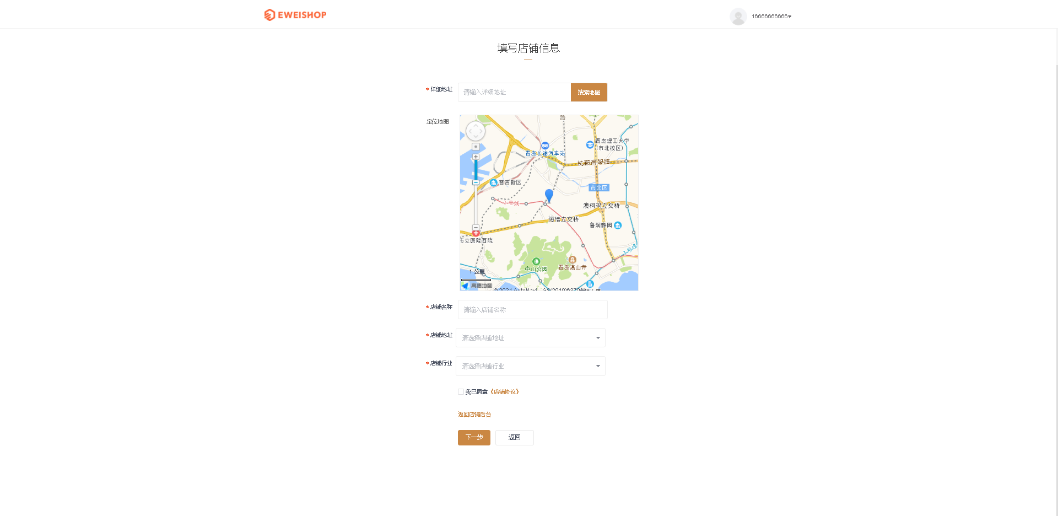The height and width of the screenshot is (516, 1058).
Task: Focus the 详细地址 address input
Action: pyautogui.click(x=514, y=92)
